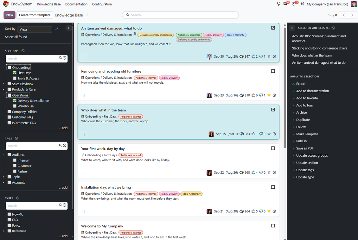Expand the Reference type group

(3, 231)
